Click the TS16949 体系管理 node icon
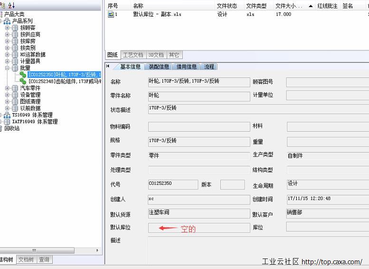369x269 pixels. (x=7, y=115)
